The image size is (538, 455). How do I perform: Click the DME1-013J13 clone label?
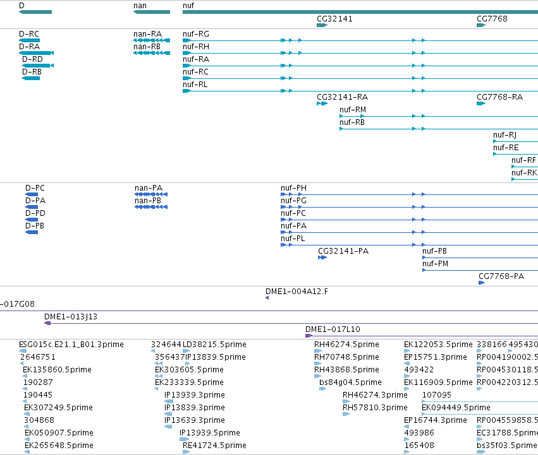point(71,317)
